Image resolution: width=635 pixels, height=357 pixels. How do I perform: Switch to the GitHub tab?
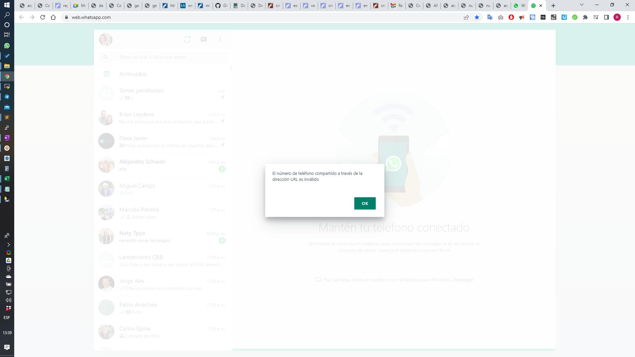221,6
